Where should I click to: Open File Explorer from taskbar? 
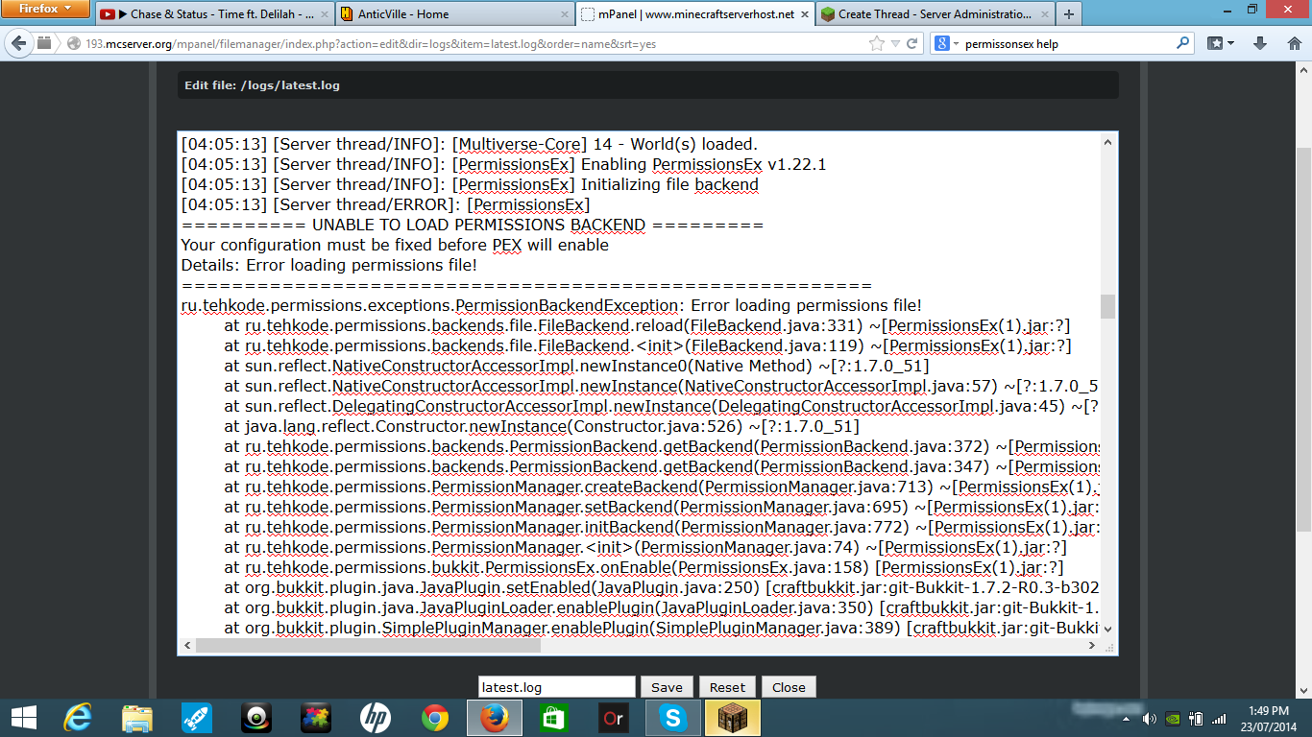click(x=137, y=718)
